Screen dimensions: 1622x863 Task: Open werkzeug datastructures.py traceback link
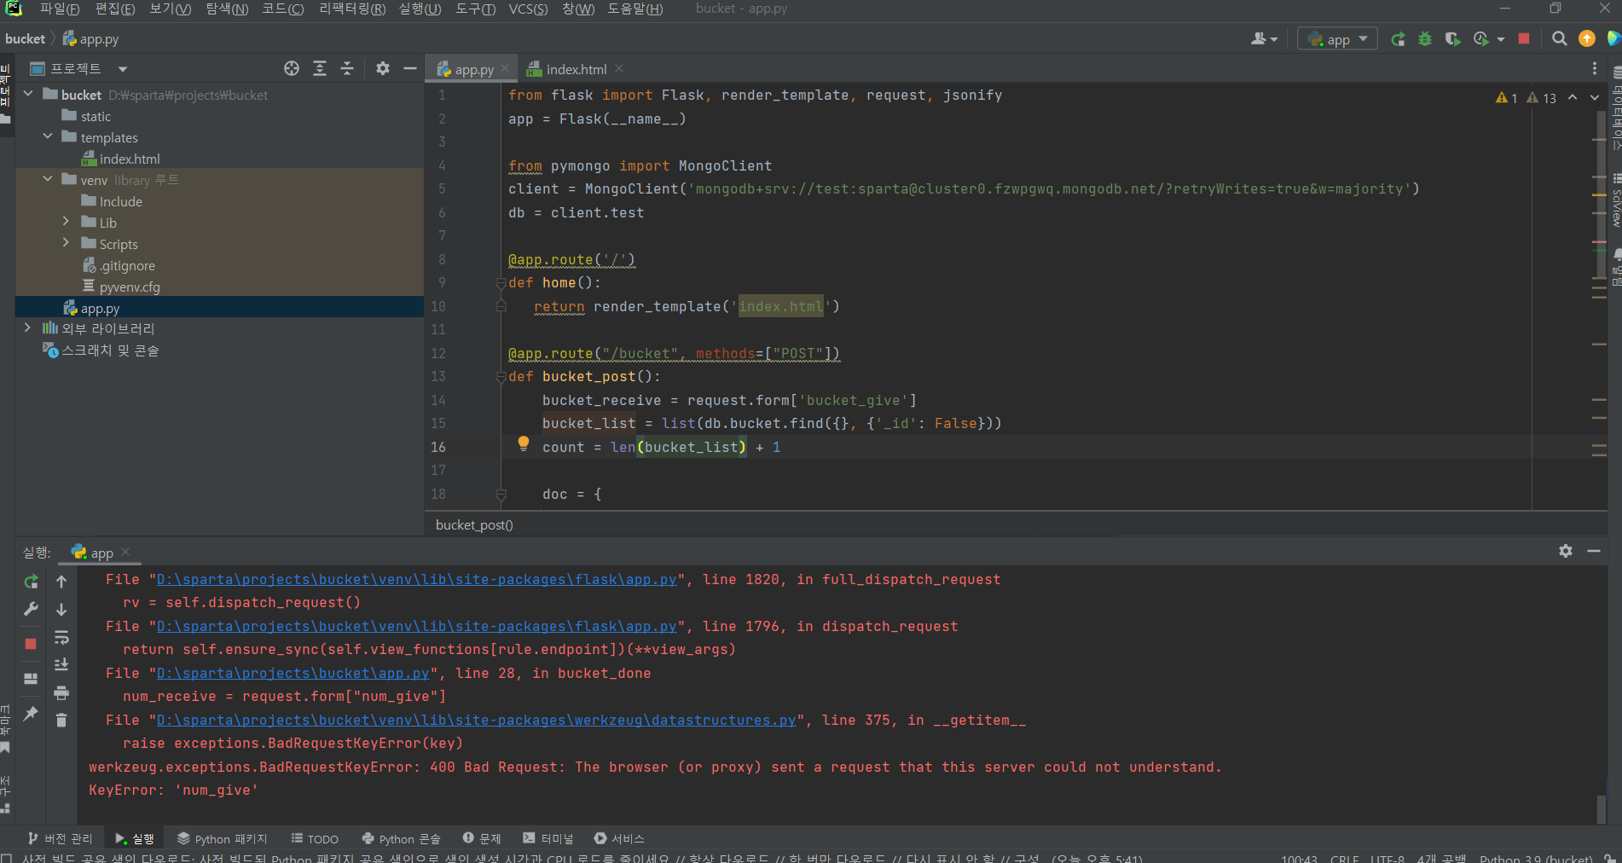(476, 721)
